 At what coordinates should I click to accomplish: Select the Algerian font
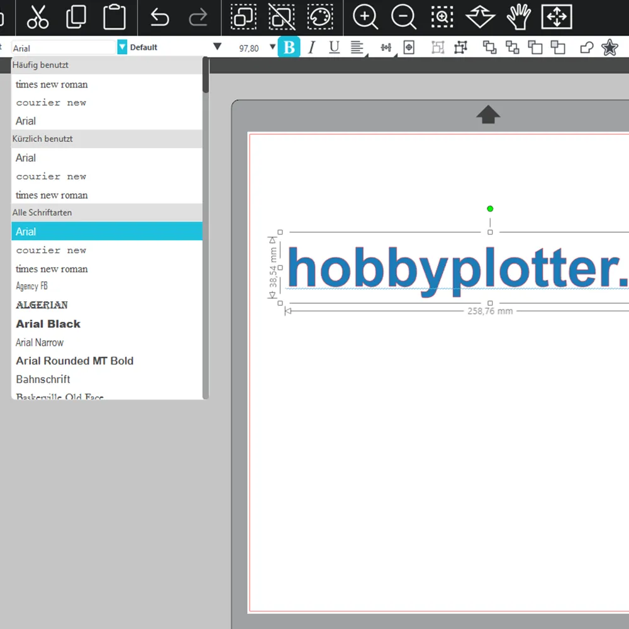(x=107, y=305)
